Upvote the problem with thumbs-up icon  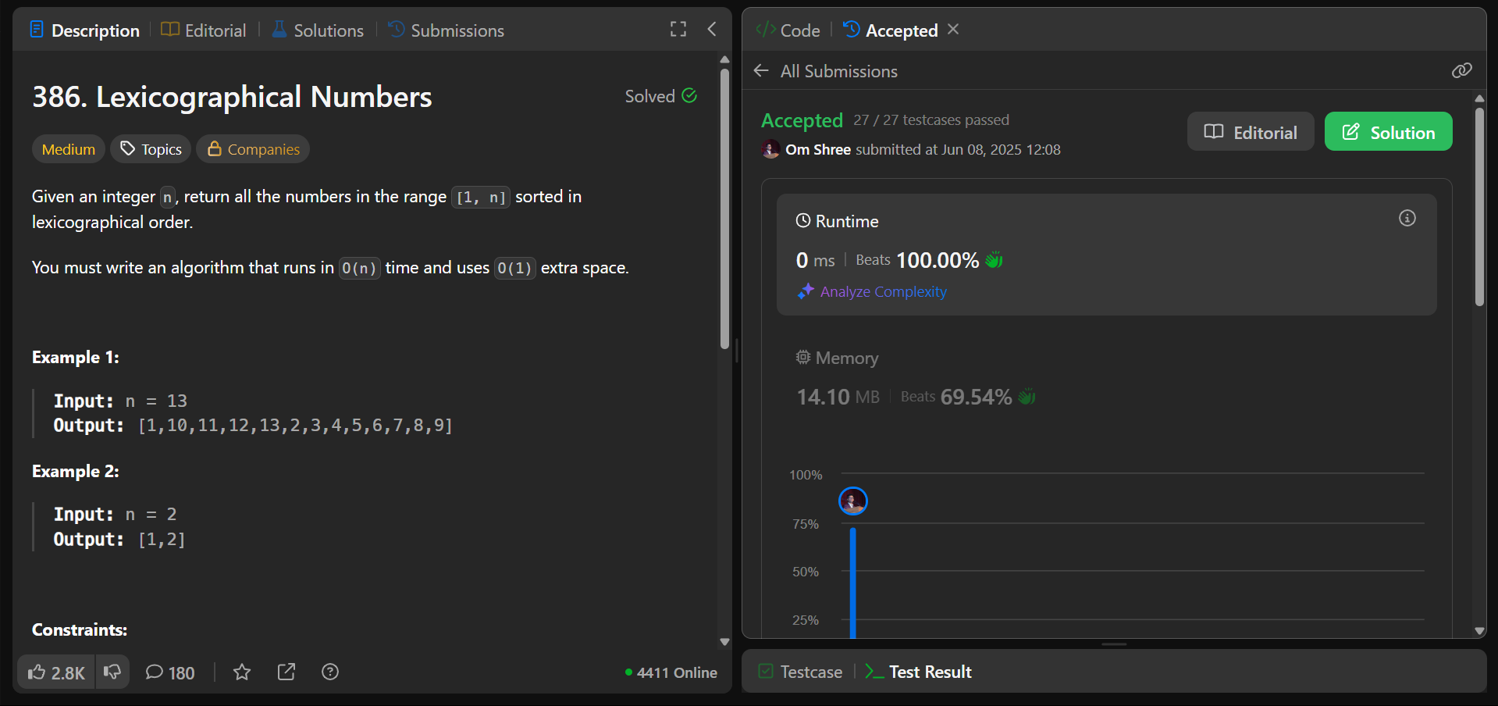[x=56, y=672]
